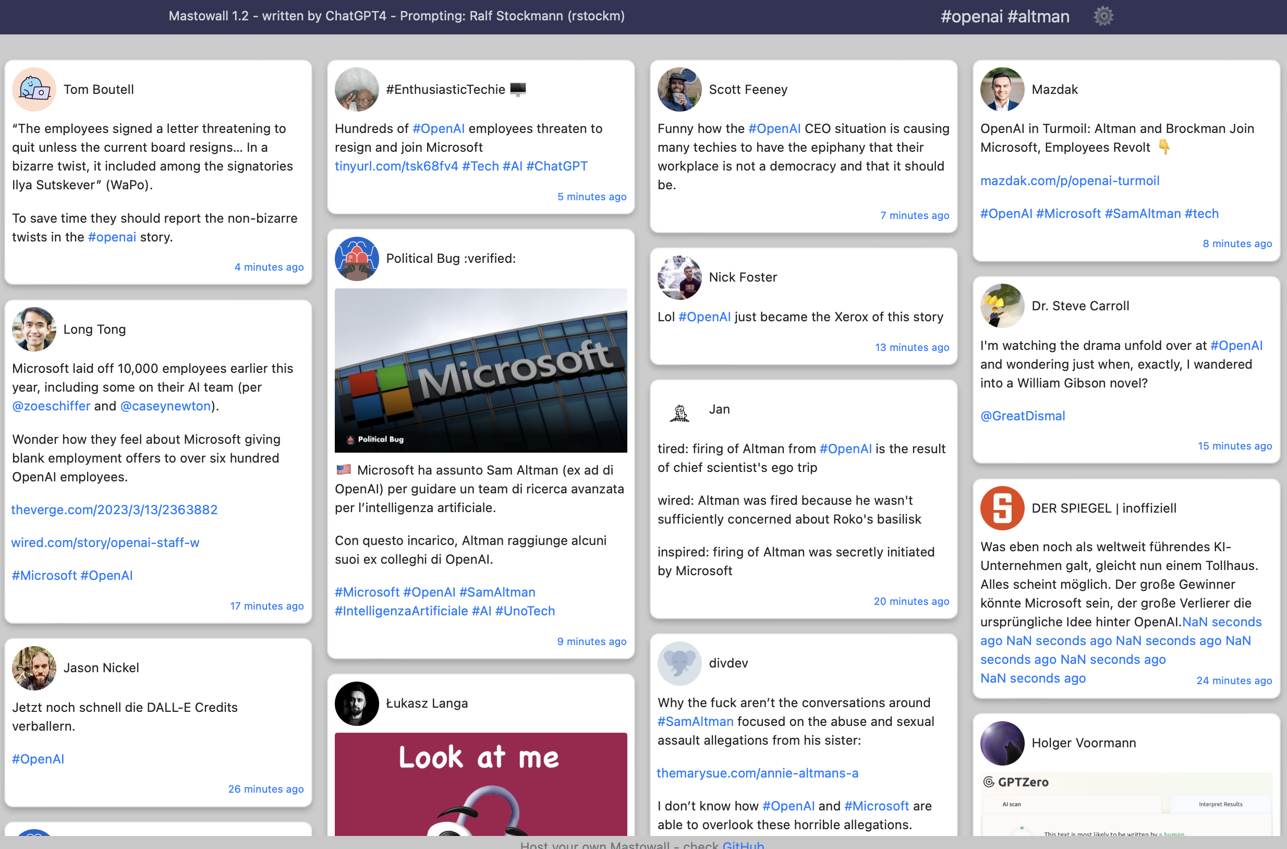Click '8 minutes ago' timestamp
Screen dimensions: 1287x849
(1237, 244)
